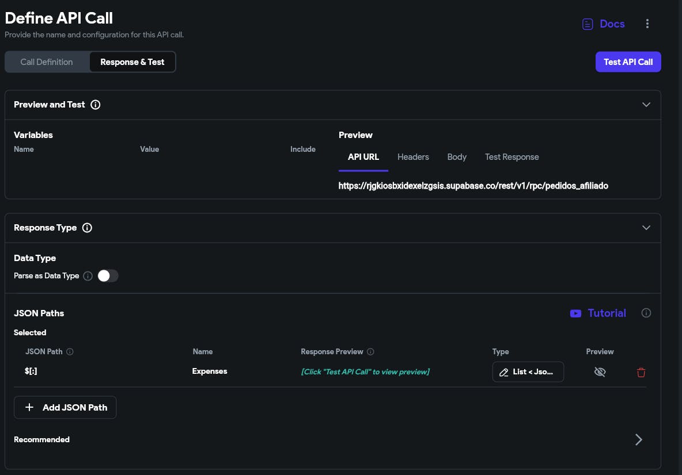Click the Response Preview column info icon
The image size is (682, 475).
pos(371,352)
